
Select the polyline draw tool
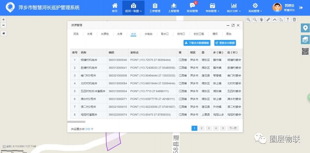tap(275, 20)
